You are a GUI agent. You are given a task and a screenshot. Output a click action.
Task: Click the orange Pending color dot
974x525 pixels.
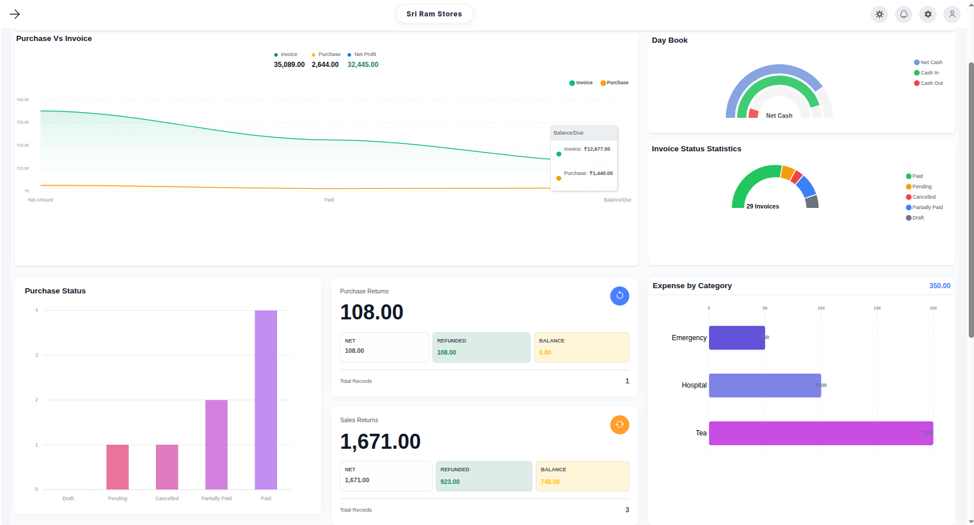click(x=908, y=186)
